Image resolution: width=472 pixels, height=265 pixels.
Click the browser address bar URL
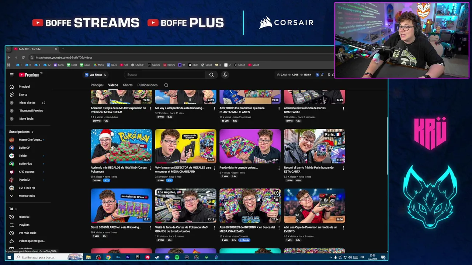coord(64,57)
